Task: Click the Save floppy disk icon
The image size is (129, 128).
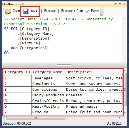Action: point(26,11)
